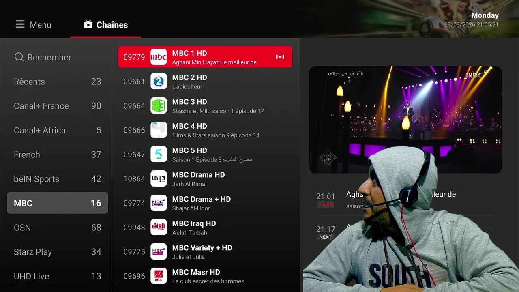The height and width of the screenshot is (292, 519).
Task: Click channel number 09779
Action: (x=134, y=57)
